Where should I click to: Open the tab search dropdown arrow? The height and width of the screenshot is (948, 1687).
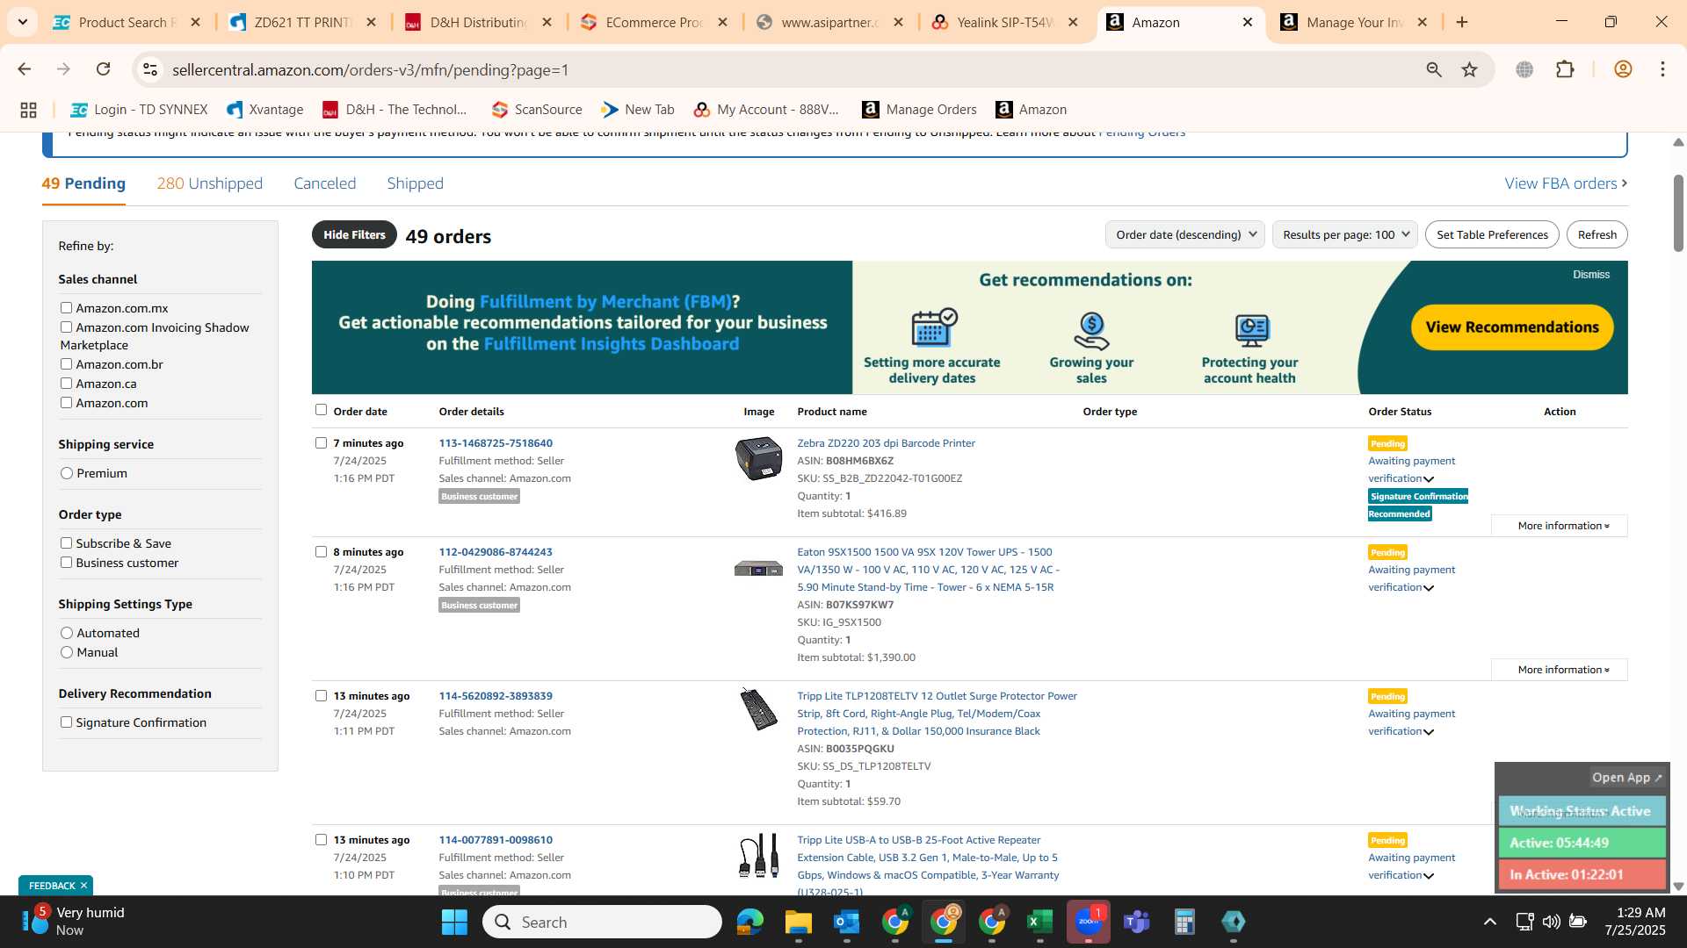click(22, 22)
